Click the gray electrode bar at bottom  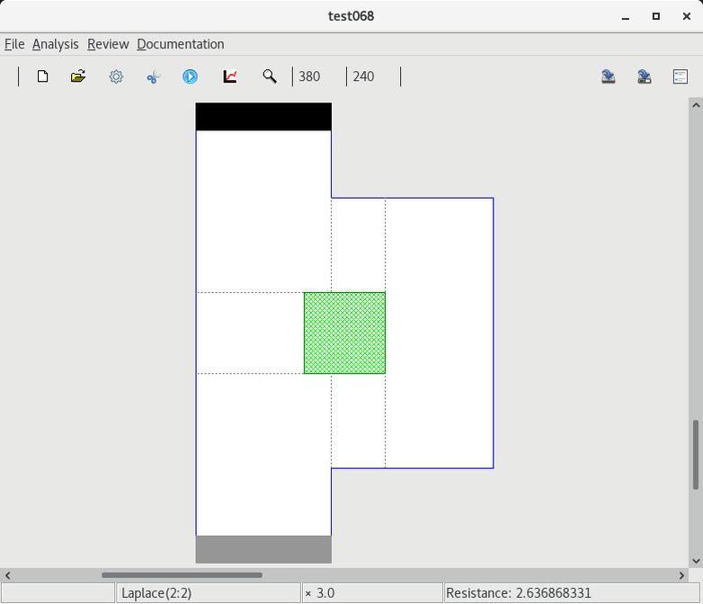263,549
